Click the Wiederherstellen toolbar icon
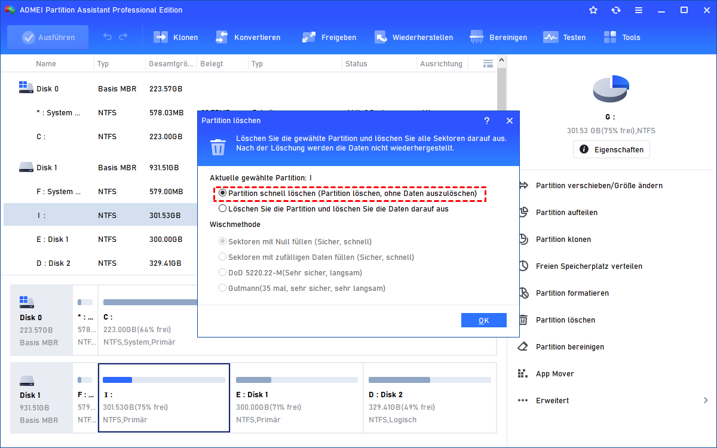717x448 pixels. (x=381, y=37)
